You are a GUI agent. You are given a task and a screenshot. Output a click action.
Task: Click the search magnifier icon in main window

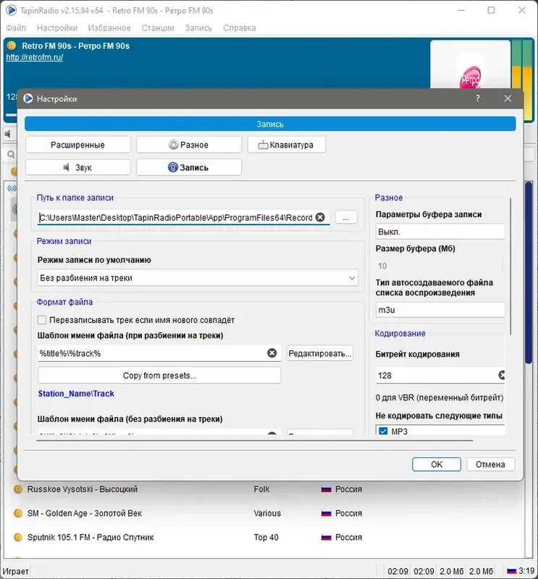click(x=11, y=154)
